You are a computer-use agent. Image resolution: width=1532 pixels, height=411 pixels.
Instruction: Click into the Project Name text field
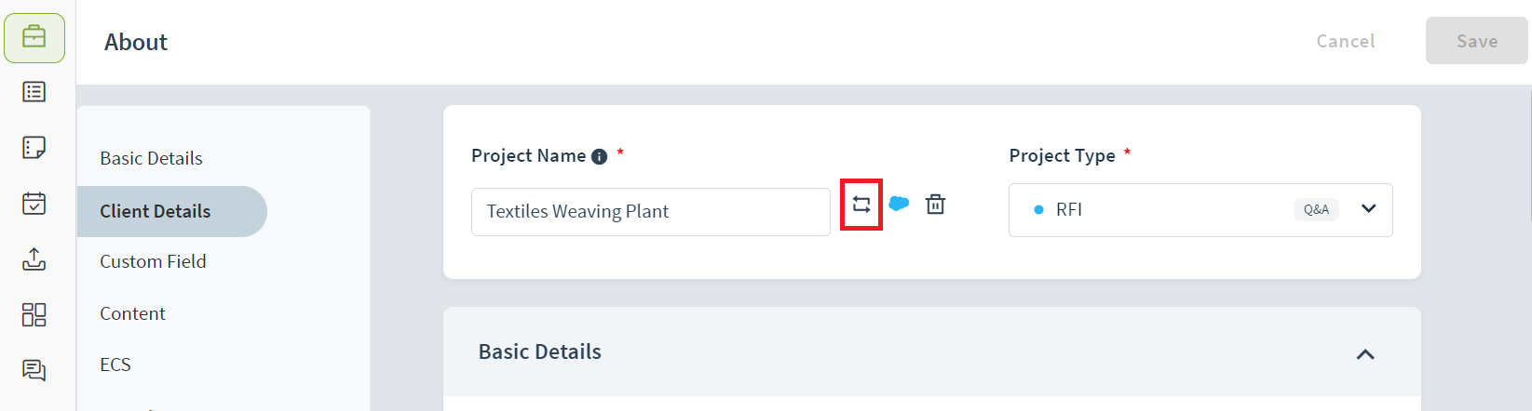[x=651, y=212]
